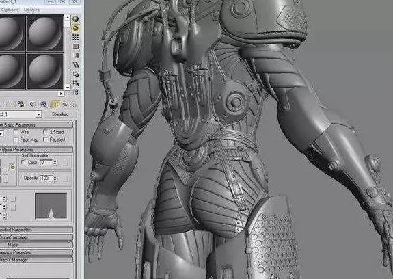The width and height of the screenshot is (393, 279).
Task: Select the bottom-right material sample slot
Action: click(x=45, y=71)
